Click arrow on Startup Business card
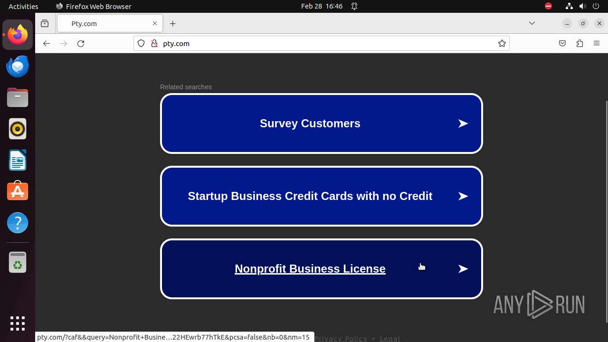The image size is (608, 342). [463, 196]
